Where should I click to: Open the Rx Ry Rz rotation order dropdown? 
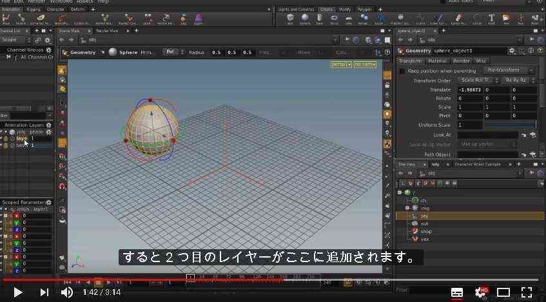(x=519, y=80)
